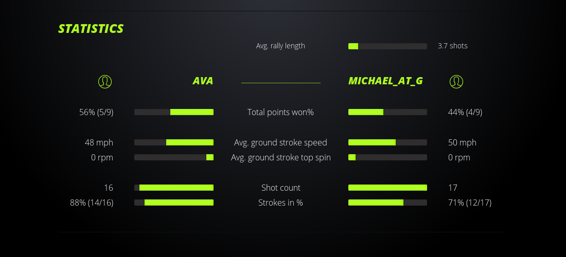Screen dimensions: 566x257
Task: Click the Avg. rally length bar
Action: click(387, 46)
